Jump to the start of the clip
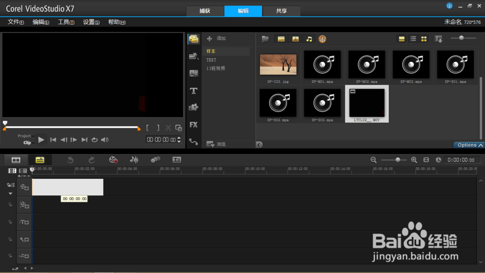Screen dimensions: 485x273 tap(53, 140)
